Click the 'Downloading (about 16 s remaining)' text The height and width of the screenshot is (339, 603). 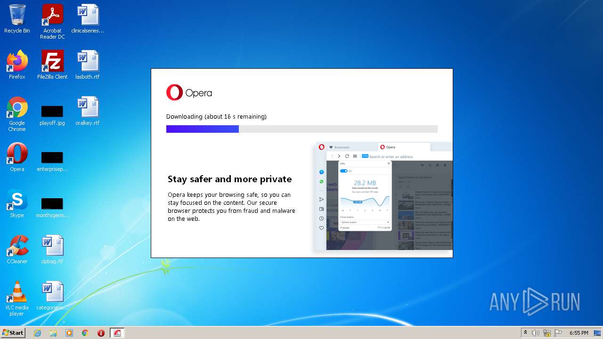coord(216,116)
